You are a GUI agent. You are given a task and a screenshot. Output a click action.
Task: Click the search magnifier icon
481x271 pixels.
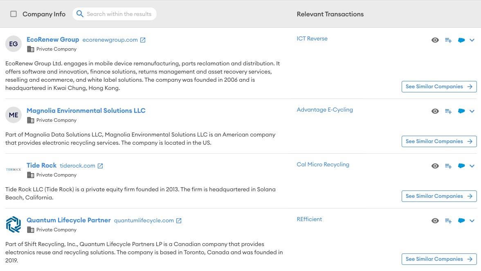tap(80, 14)
